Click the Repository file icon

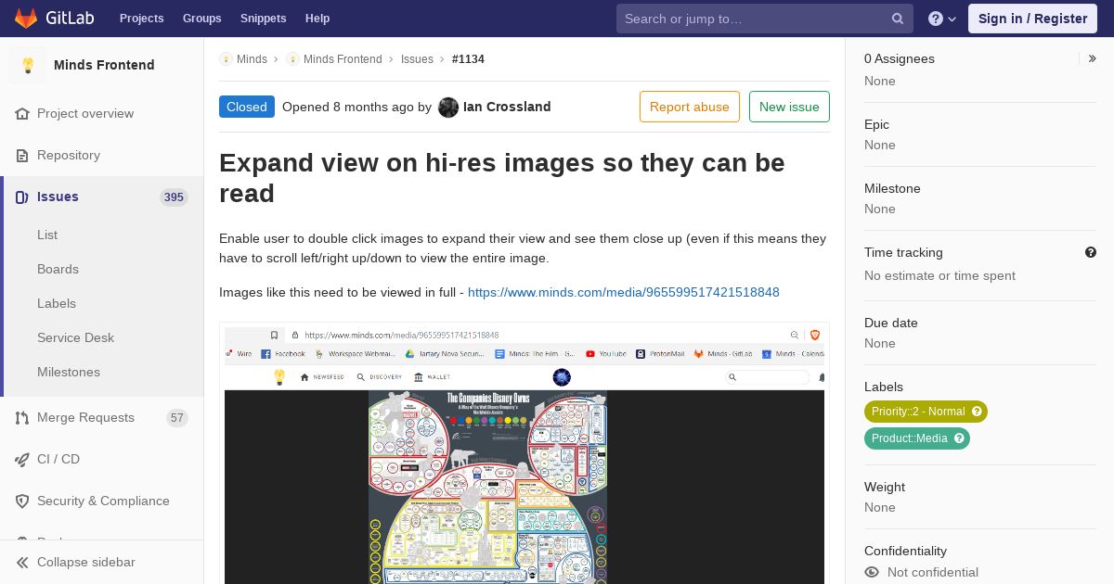point(22,155)
